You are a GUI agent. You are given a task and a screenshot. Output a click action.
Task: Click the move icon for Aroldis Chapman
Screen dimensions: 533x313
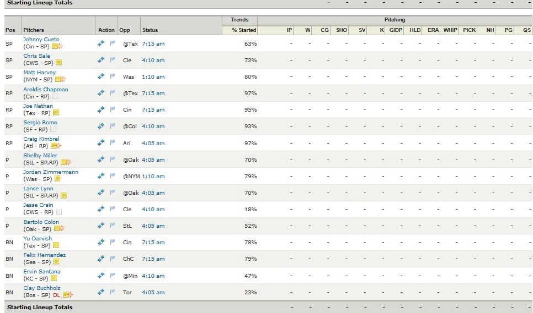(101, 93)
